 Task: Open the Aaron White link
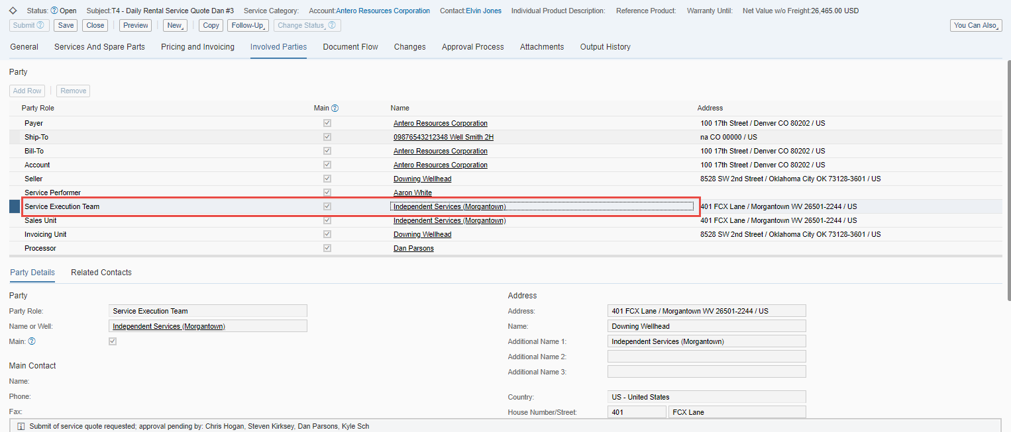tap(413, 193)
